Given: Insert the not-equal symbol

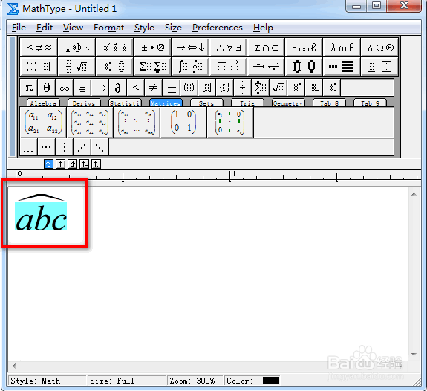Looking at the screenshot, I should pyautogui.click(x=153, y=88).
